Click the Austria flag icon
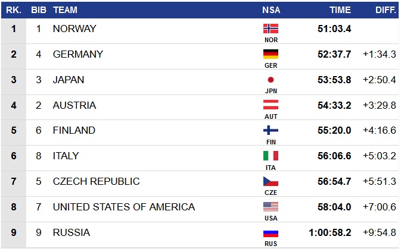This screenshot has height=249, width=401. (x=271, y=105)
